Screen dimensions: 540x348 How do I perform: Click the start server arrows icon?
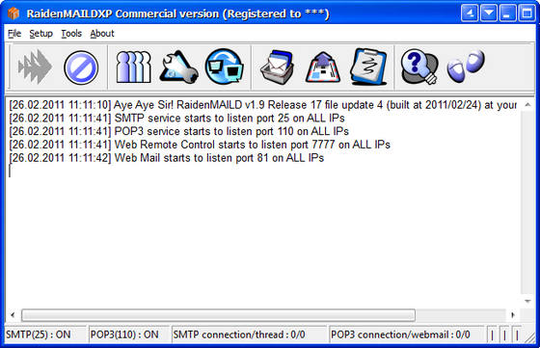coord(35,67)
